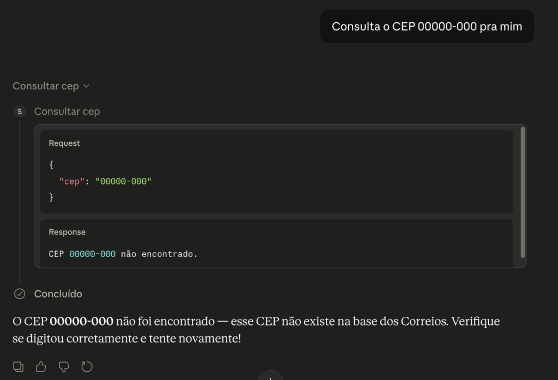The width and height of the screenshot is (558, 380).
Task: Click the Concluído checkmark circle icon
Action: pos(20,294)
